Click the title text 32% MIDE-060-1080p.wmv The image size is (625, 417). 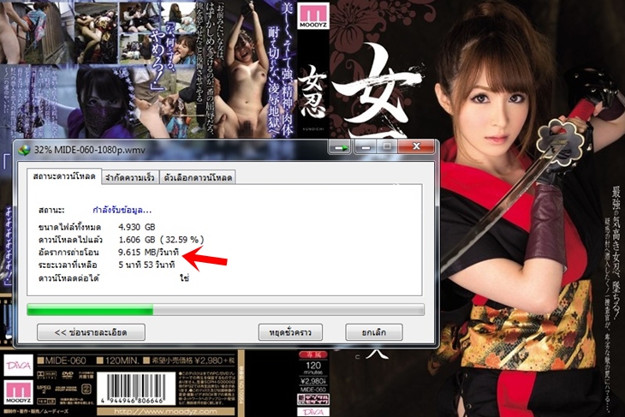pos(90,151)
